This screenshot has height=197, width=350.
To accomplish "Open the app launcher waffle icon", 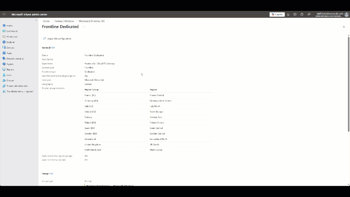I will (4, 14).
